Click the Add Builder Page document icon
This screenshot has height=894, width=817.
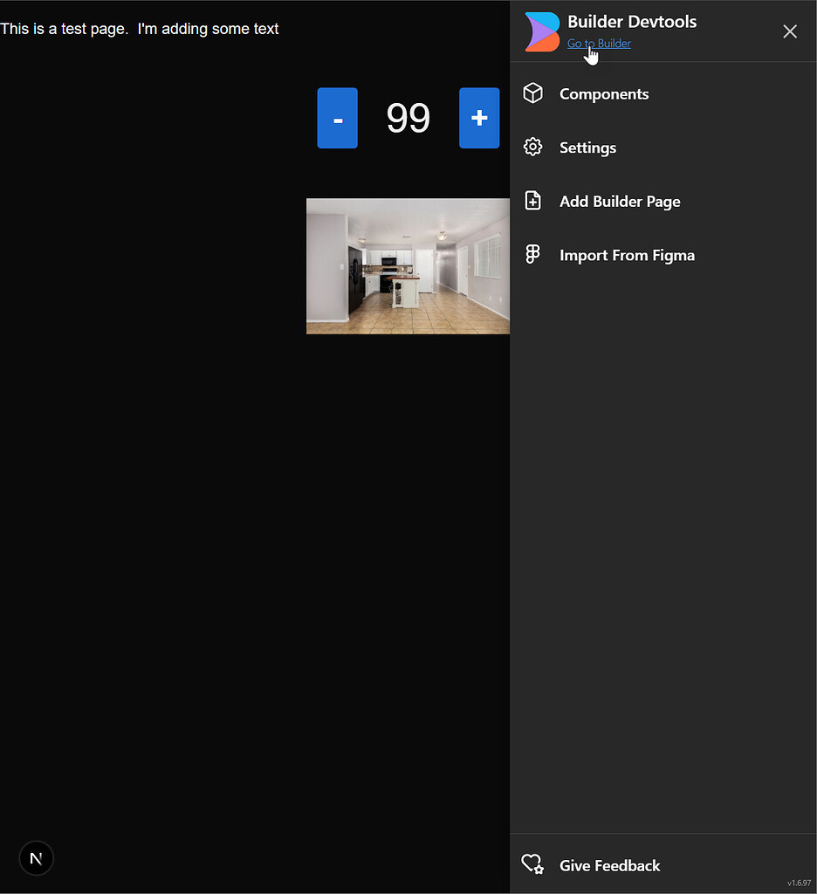(533, 200)
